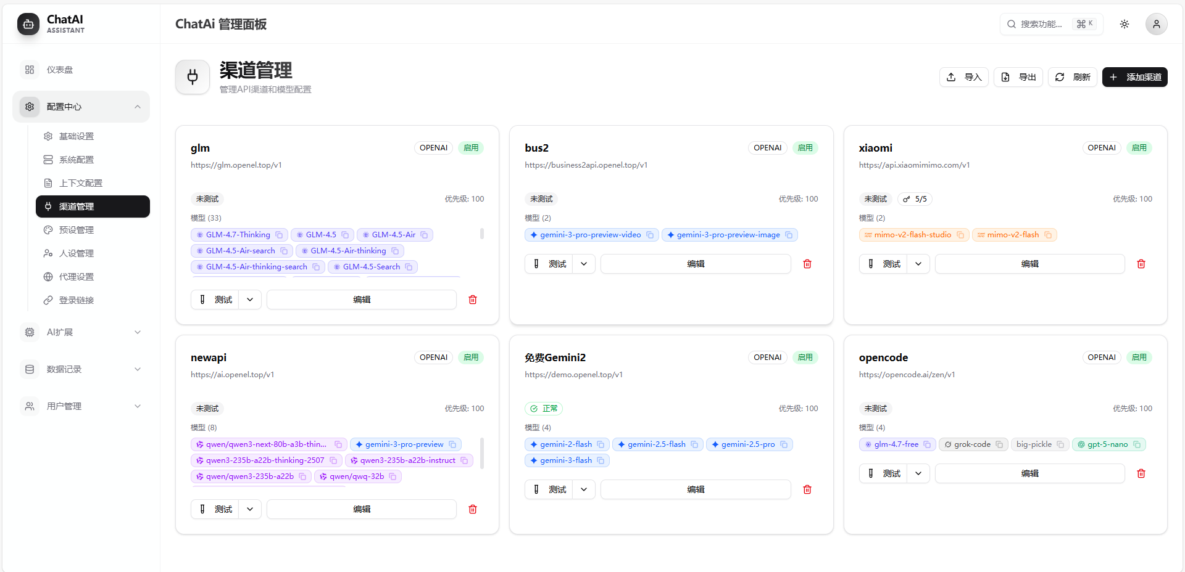Open the user profile avatar menu
Image resolution: width=1185 pixels, height=572 pixels.
[x=1156, y=24]
